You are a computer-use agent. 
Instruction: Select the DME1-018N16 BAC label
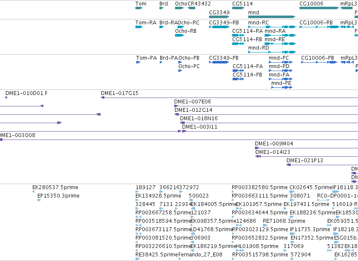[199, 119]
